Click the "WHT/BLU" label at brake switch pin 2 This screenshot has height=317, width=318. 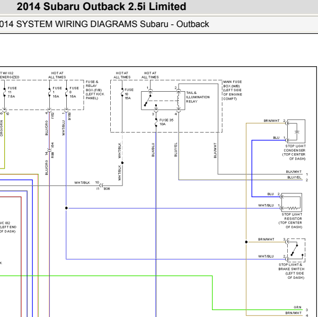click(266, 257)
